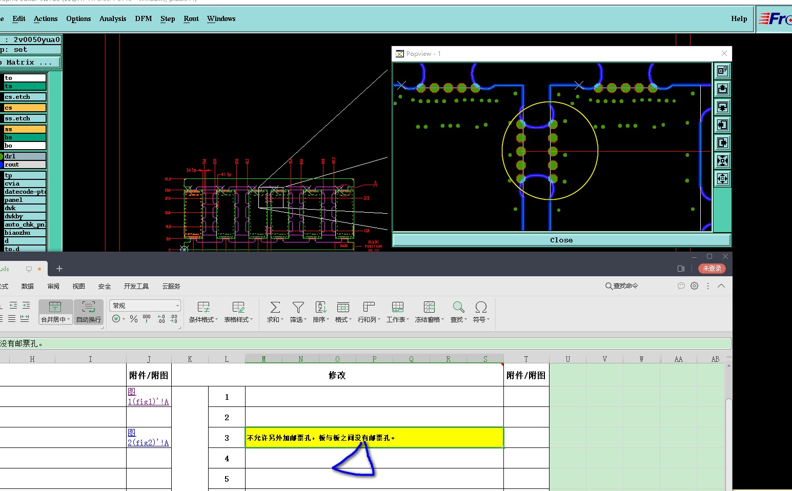This screenshot has width=792, height=491.
Task: Increase decimal places
Action: (161, 319)
